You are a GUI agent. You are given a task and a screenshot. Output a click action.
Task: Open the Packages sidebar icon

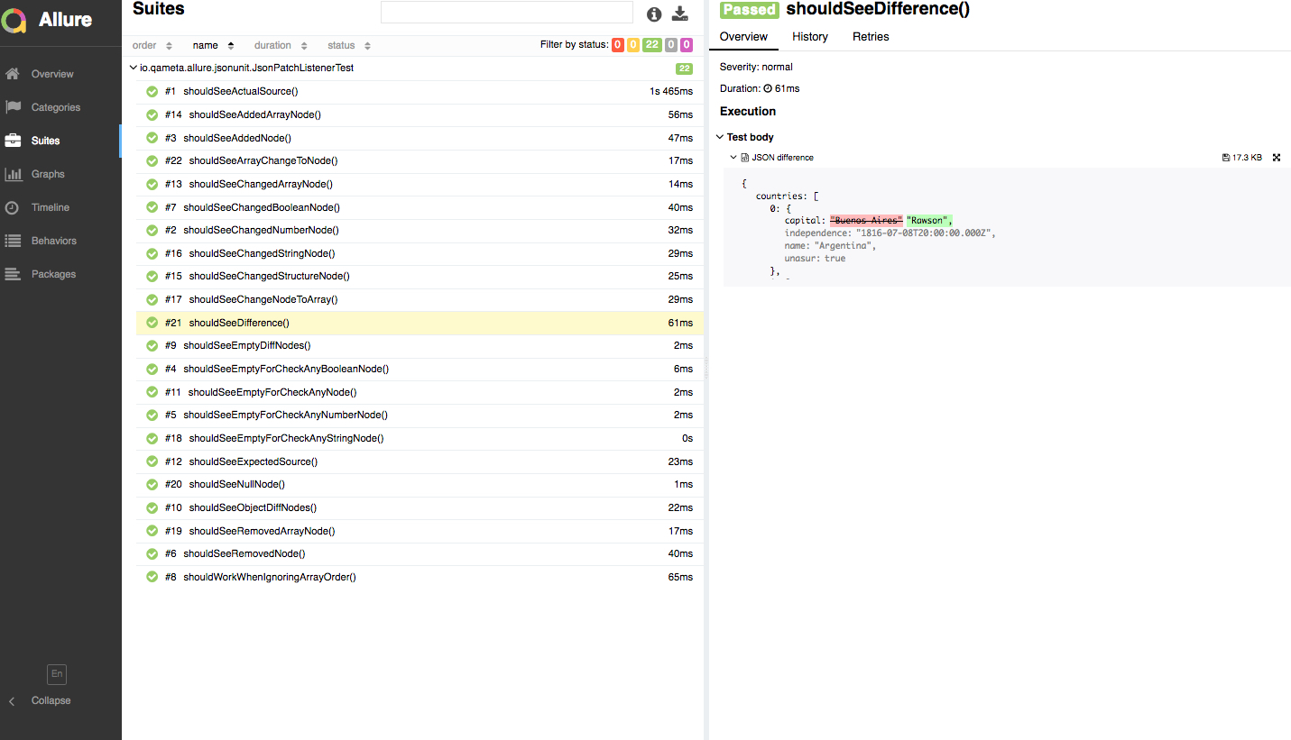tap(13, 274)
